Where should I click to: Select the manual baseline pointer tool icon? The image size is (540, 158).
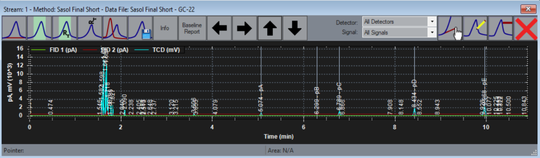pos(450,28)
